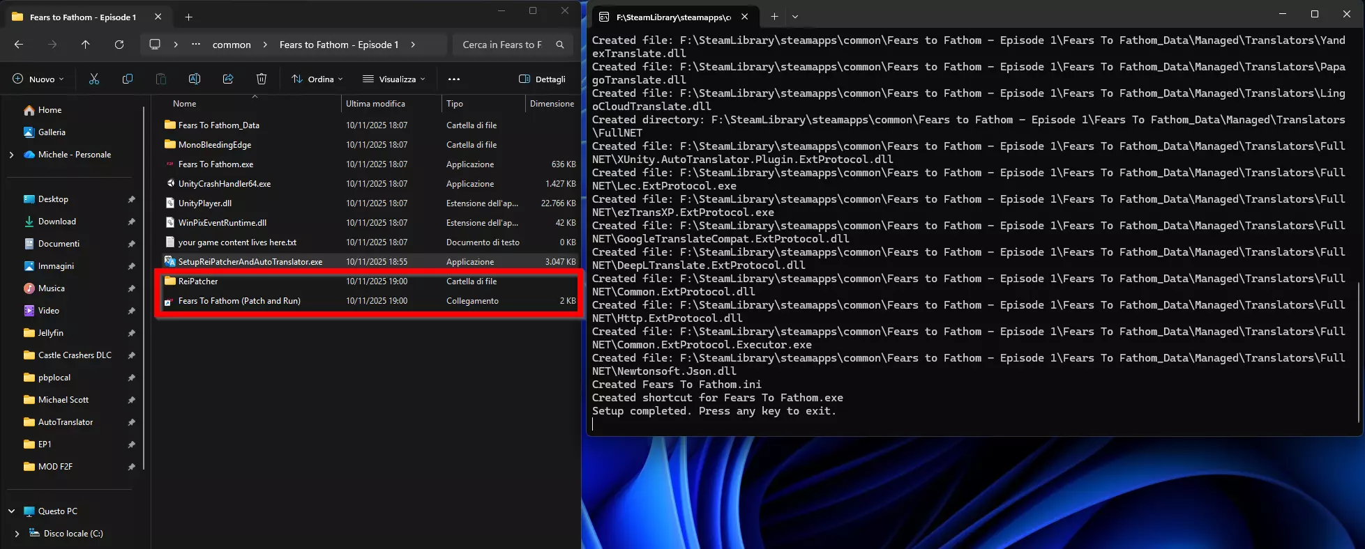Screen dimensions: 1365x549
Task: Click the Download arrow icon in sidebar
Action: click(x=29, y=222)
